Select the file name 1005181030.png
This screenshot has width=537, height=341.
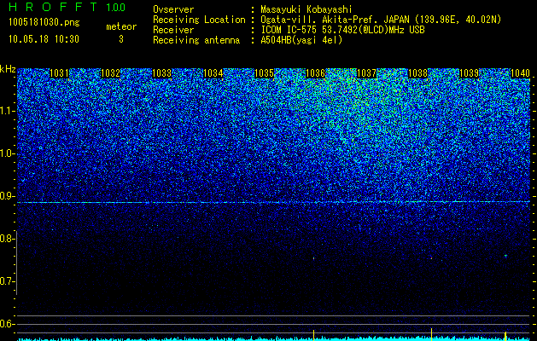(44, 23)
